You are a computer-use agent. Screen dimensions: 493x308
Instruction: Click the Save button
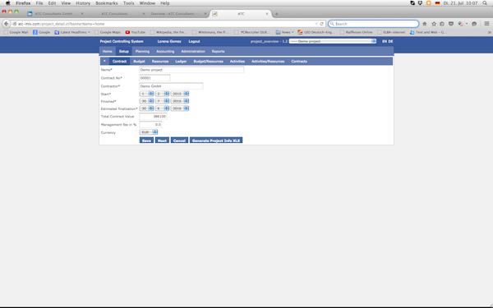pos(146,140)
